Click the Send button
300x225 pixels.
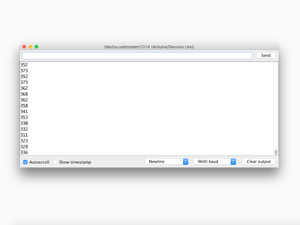coord(266,55)
